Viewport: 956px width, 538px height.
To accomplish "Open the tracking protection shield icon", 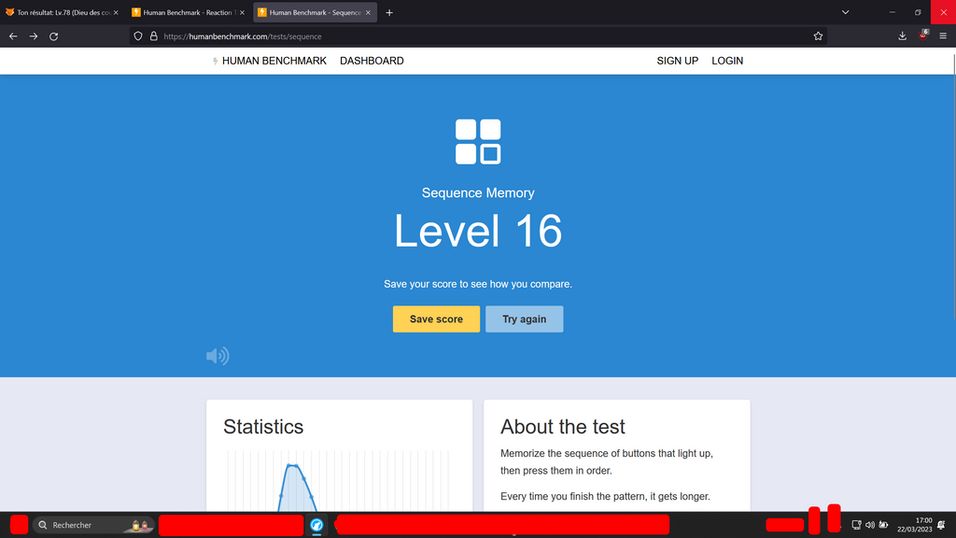I will click(x=138, y=36).
